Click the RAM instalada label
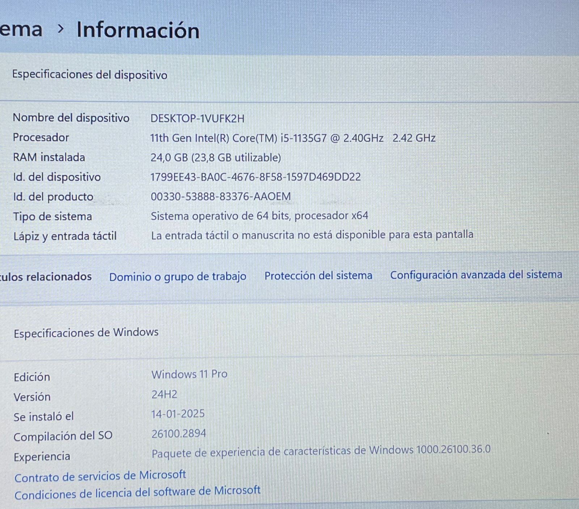Screen dimensions: 579x509 coord(49,157)
